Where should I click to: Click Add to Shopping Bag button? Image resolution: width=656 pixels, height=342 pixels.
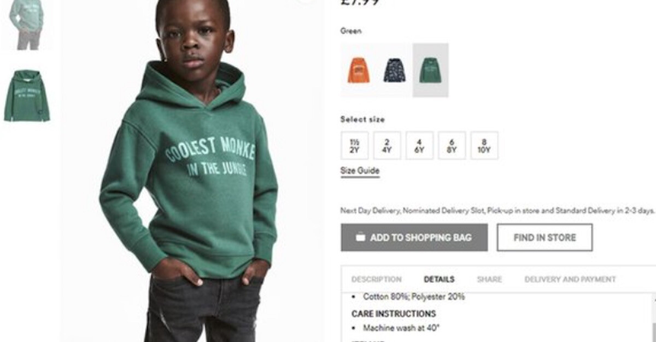pyautogui.click(x=414, y=238)
